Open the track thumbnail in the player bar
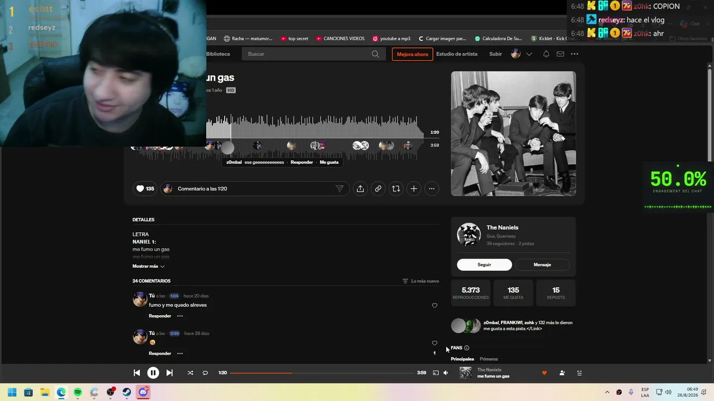Image resolution: width=714 pixels, height=401 pixels. click(x=465, y=373)
